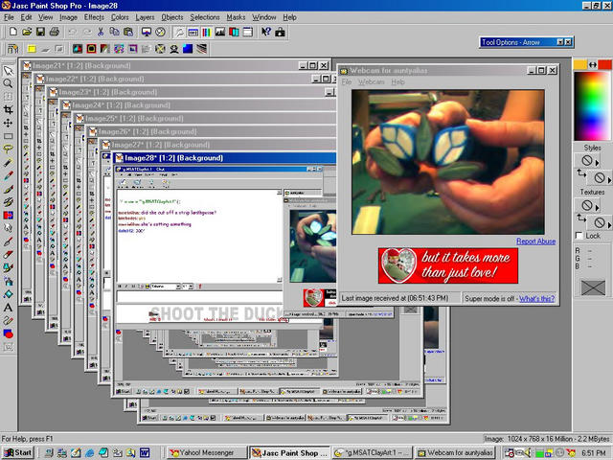Open the Masks menu
This screenshot has width=613, height=460.
[x=236, y=17]
